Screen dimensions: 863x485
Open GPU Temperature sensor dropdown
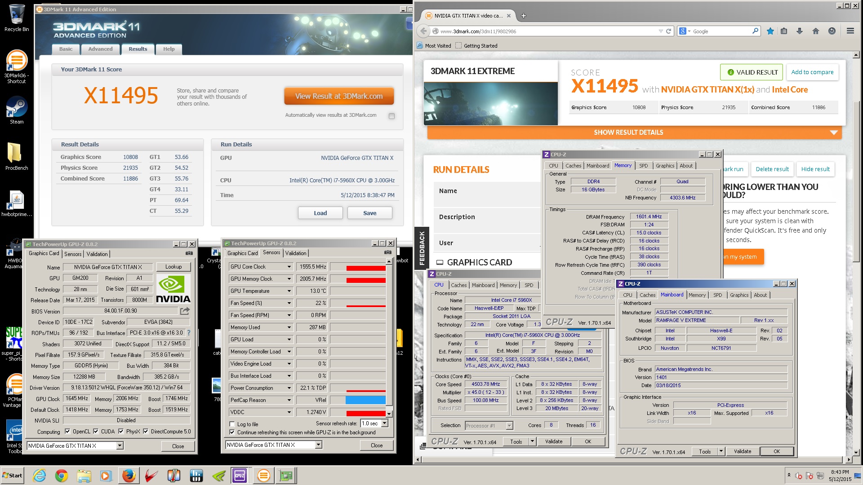pos(289,291)
